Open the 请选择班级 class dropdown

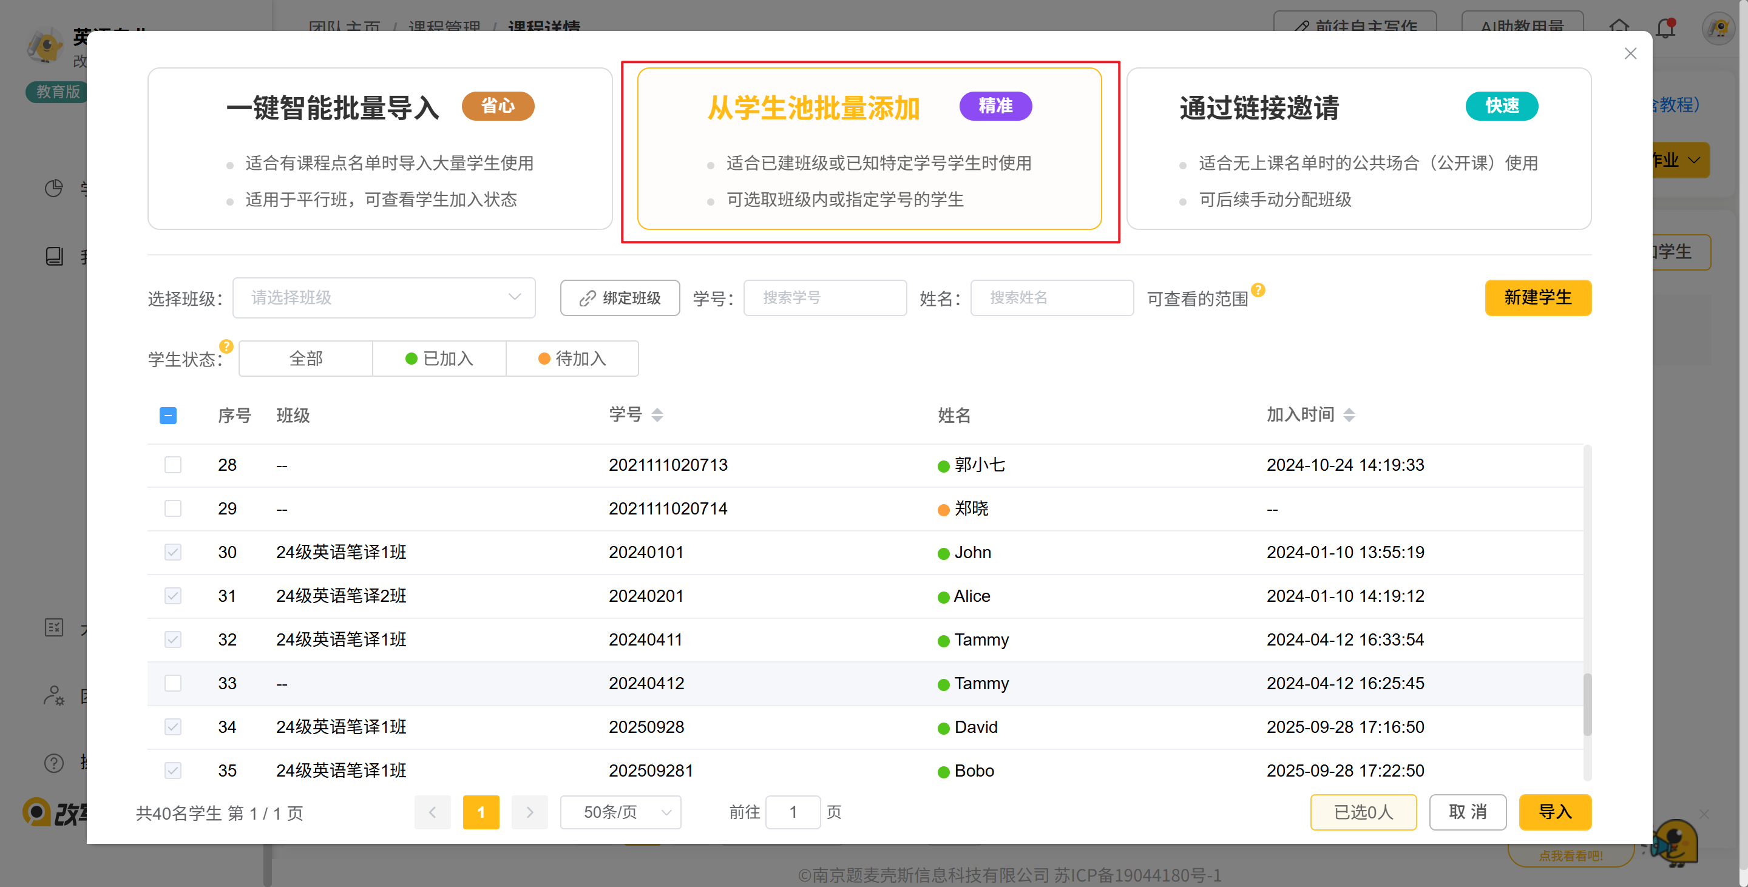[384, 298]
